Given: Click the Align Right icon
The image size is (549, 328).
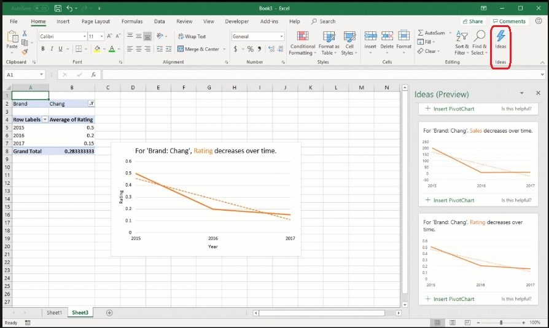Looking at the screenshot, I should click(x=147, y=49).
